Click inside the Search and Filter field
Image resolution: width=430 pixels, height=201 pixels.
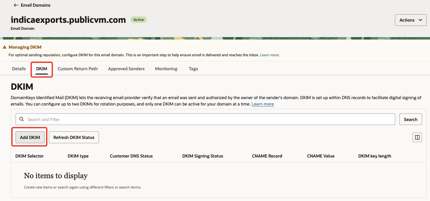(122, 119)
